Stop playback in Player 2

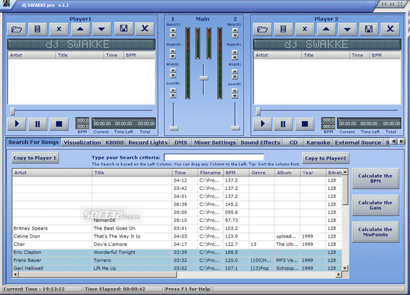tap(305, 124)
